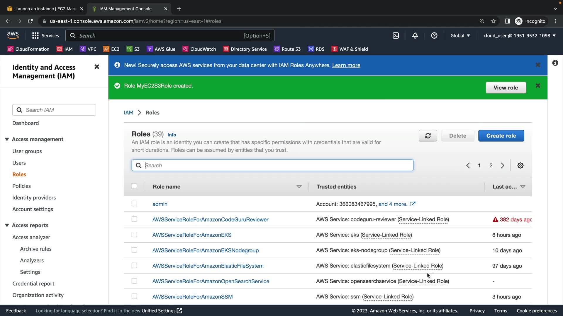Image resolution: width=563 pixels, height=316 pixels.
Task: Click the Create role button
Action: 501,136
